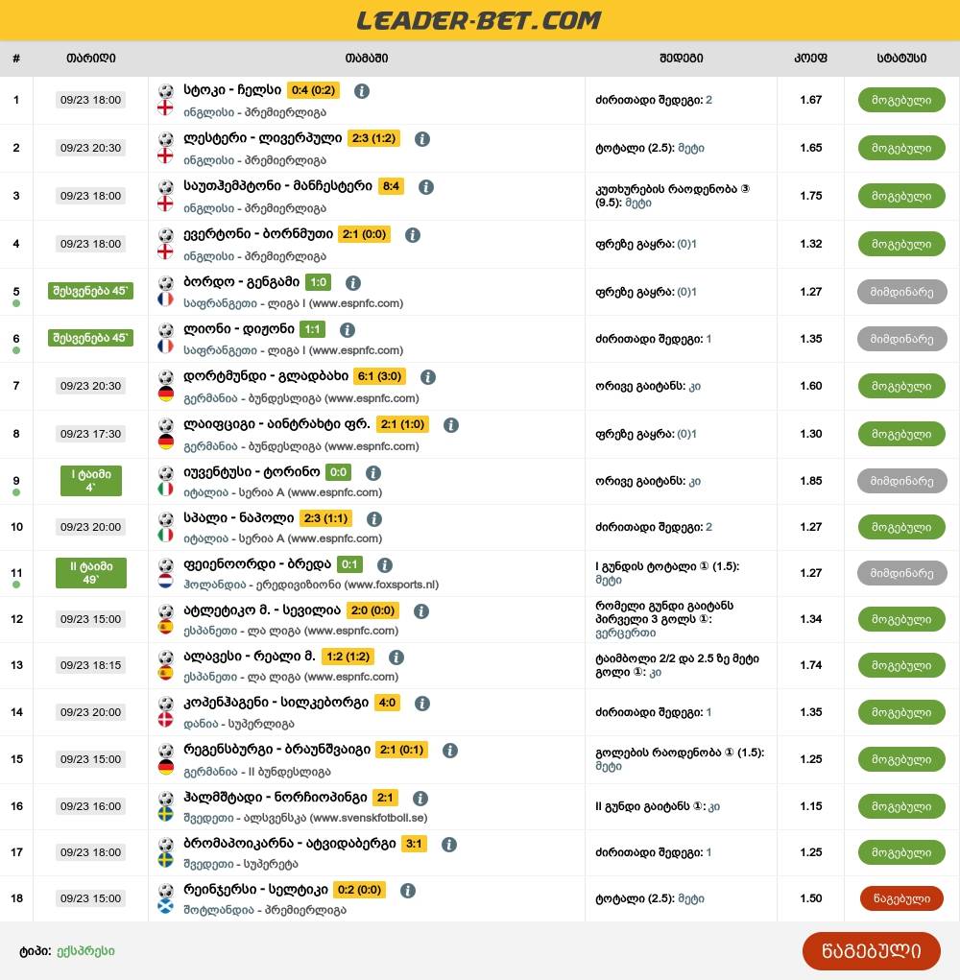This screenshot has width=960, height=980.
Task: Click live score badge 1:1 for ლიონი - დიჟონი
Action: (x=313, y=329)
